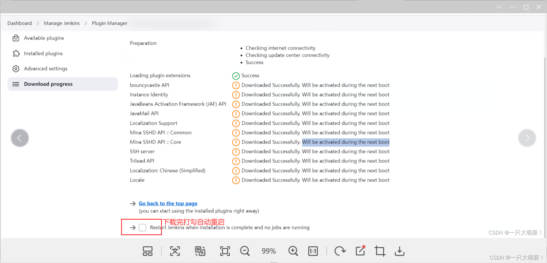Select the crop tool icon
The image size is (547, 263).
(380, 251)
